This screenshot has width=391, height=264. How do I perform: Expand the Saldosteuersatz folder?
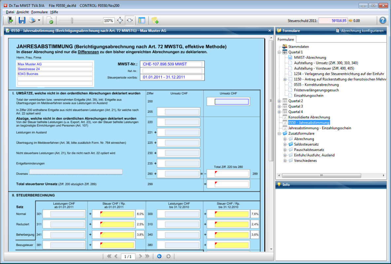click(285, 144)
